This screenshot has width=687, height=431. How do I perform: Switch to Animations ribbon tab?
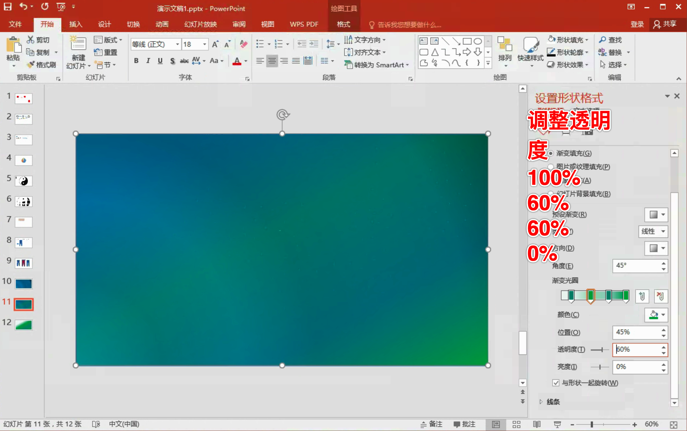pos(162,24)
